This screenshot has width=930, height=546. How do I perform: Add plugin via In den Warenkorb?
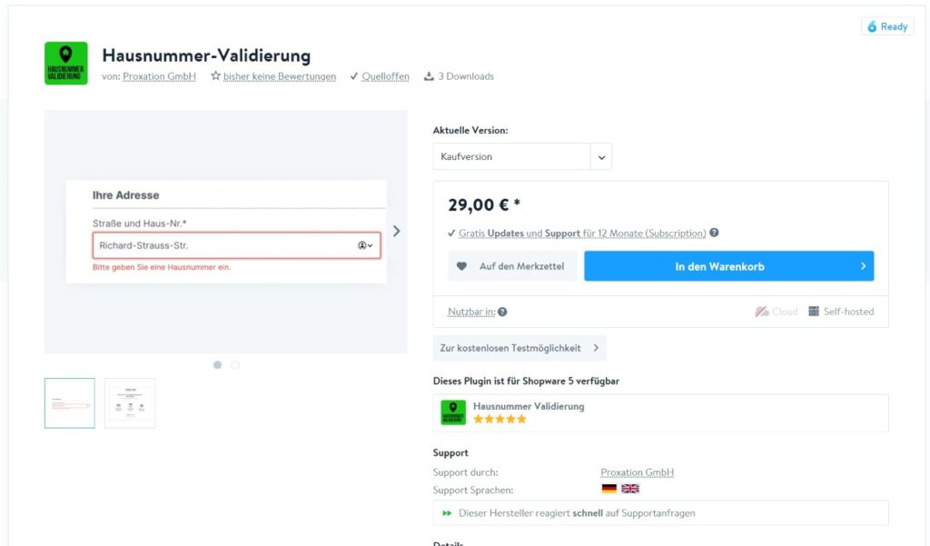729,266
